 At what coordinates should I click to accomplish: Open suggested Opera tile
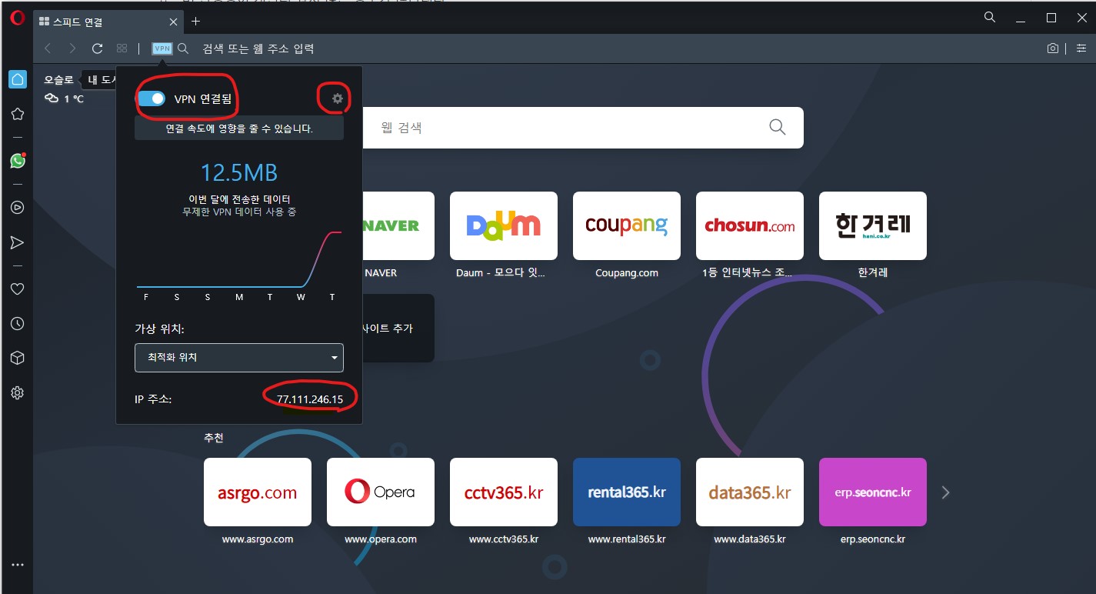[381, 492]
